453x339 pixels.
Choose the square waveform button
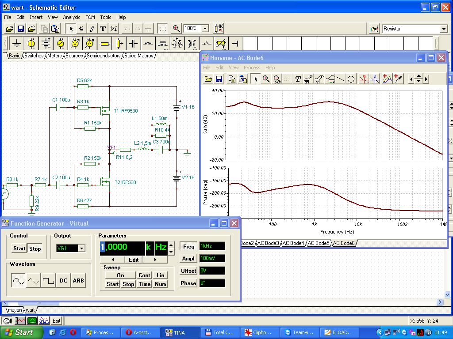point(48,281)
